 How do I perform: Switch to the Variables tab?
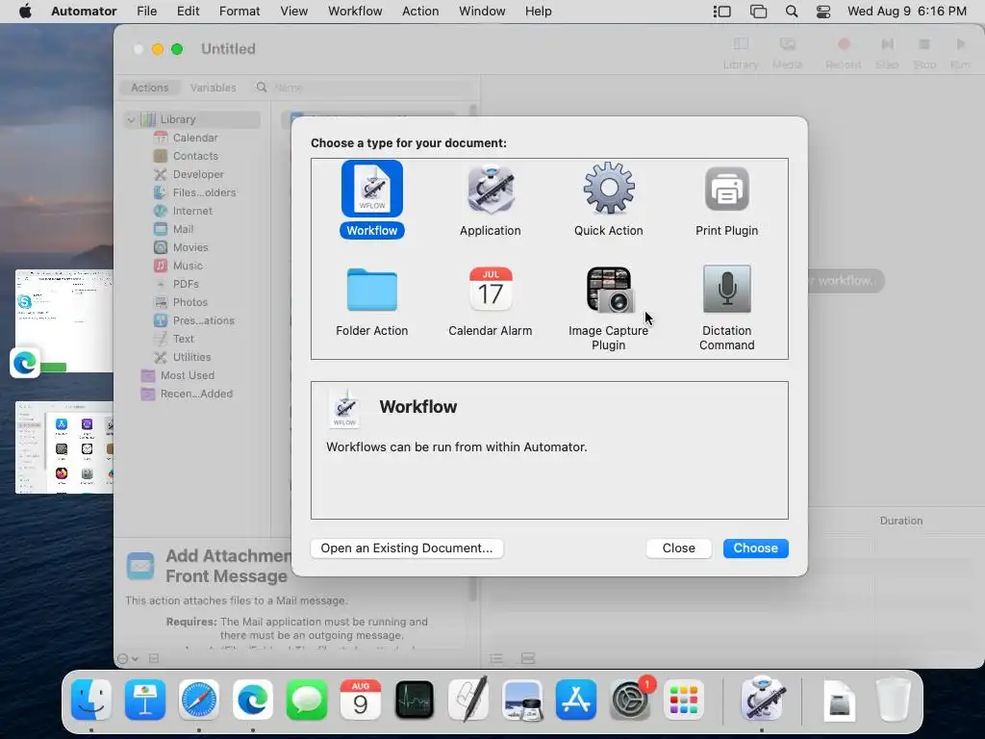click(x=213, y=88)
